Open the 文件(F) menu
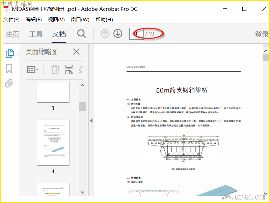The image size is (270, 203). point(11,20)
